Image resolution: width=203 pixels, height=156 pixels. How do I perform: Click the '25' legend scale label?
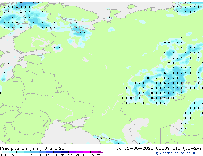click(62, 155)
